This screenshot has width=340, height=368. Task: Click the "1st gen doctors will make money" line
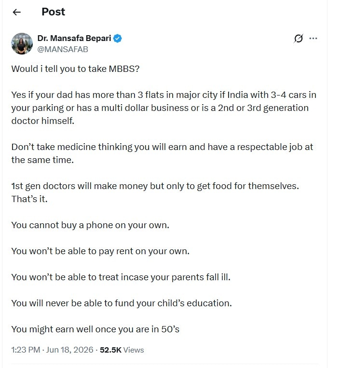(x=155, y=186)
